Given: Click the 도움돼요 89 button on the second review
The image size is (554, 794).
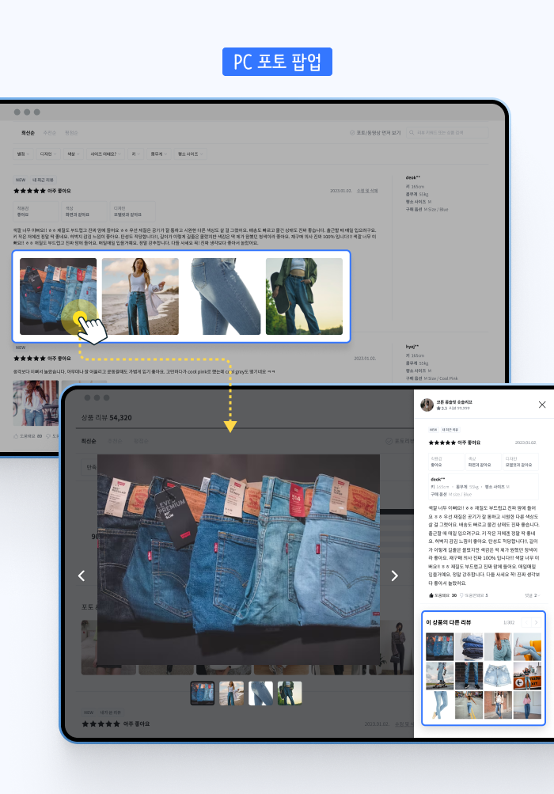Looking at the screenshot, I should (x=28, y=435).
